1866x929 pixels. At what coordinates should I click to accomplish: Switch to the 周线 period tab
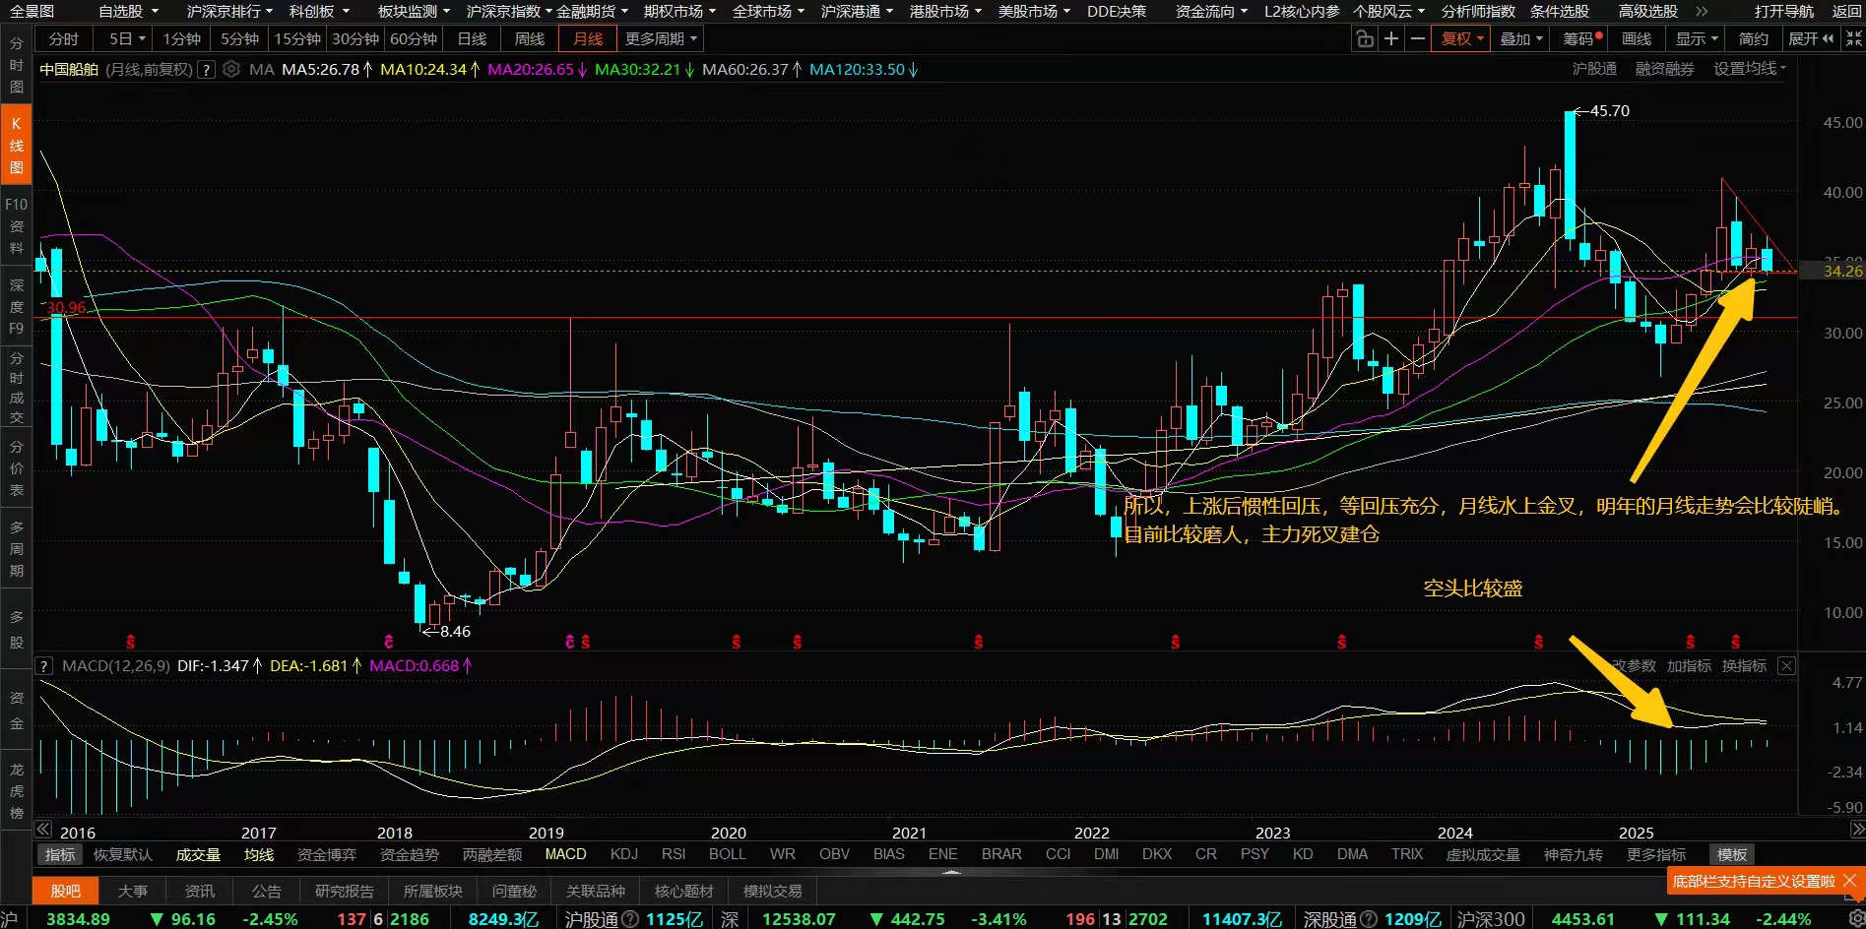(x=530, y=39)
